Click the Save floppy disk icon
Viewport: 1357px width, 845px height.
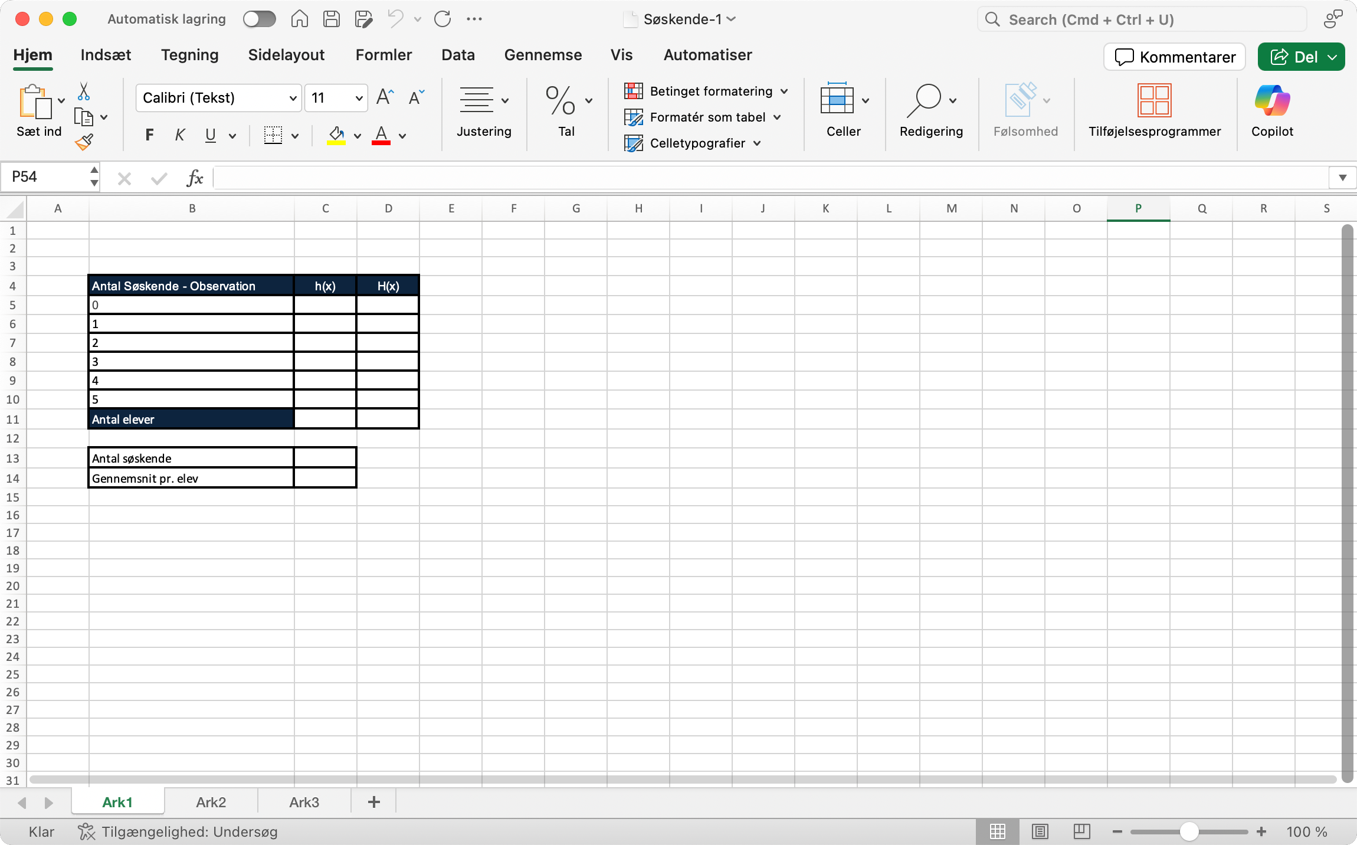click(x=332, y=19)
